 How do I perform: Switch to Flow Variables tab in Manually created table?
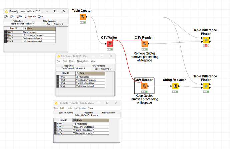(52, 21)
